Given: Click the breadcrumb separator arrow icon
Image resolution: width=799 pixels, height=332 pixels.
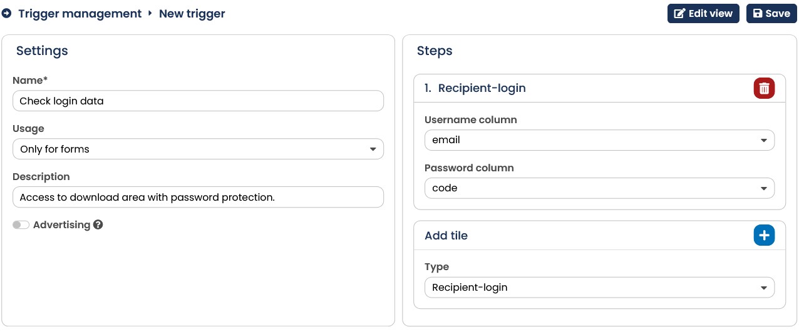Looking at the screenshot, I should point(150,13).
